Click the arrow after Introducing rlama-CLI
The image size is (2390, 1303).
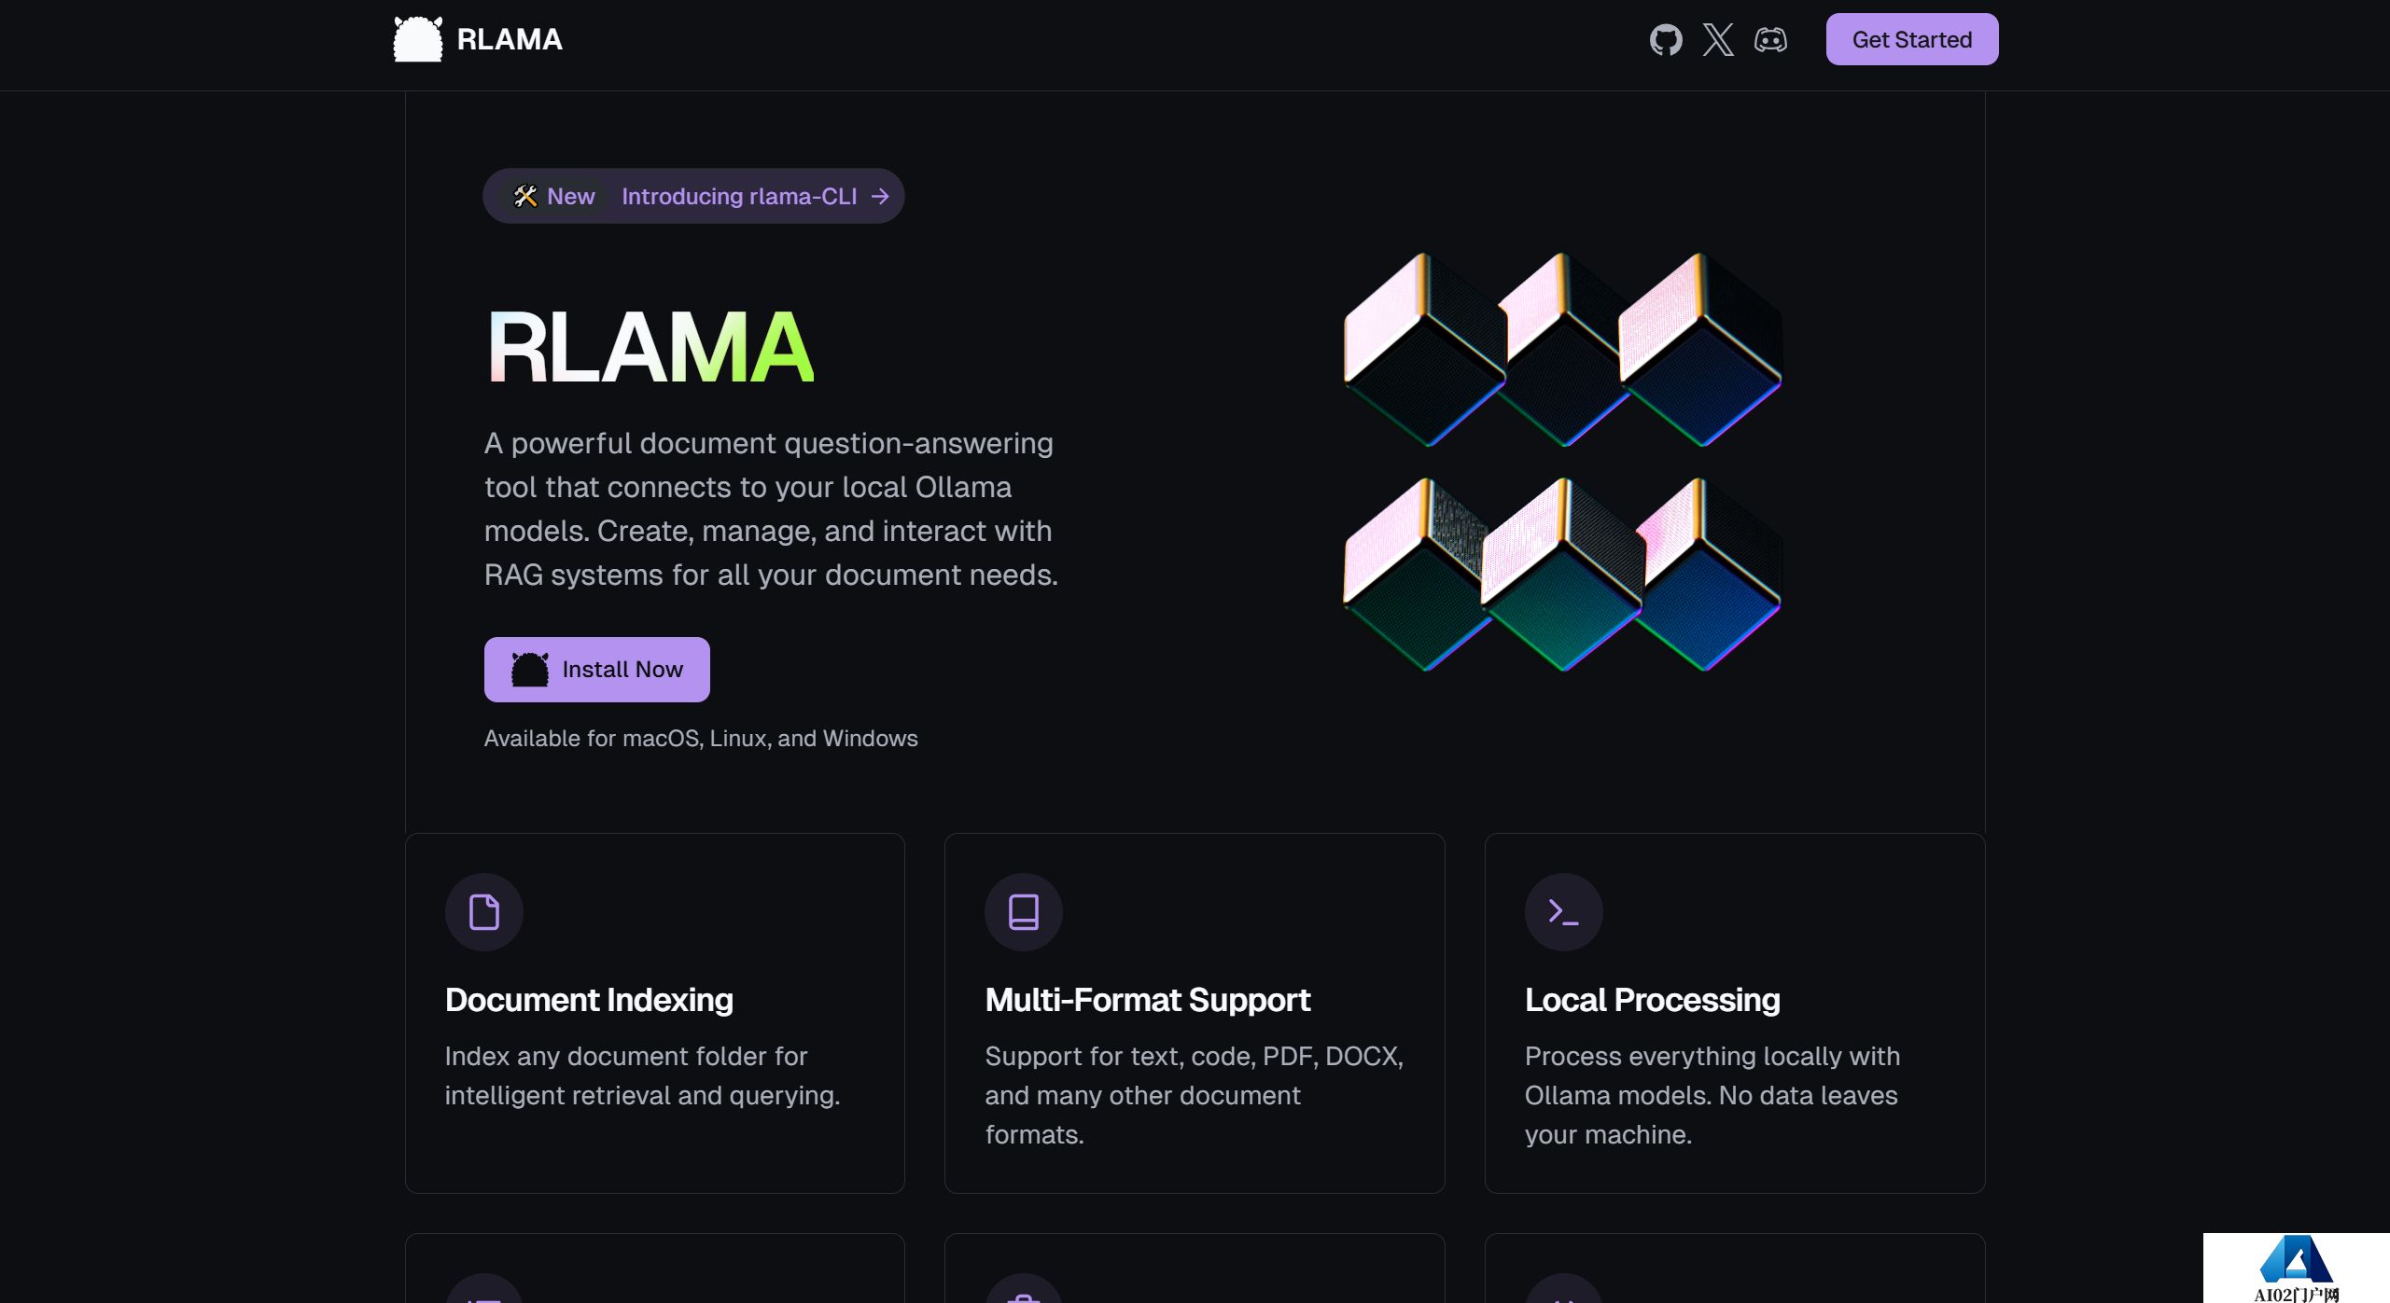pos(880,196)
